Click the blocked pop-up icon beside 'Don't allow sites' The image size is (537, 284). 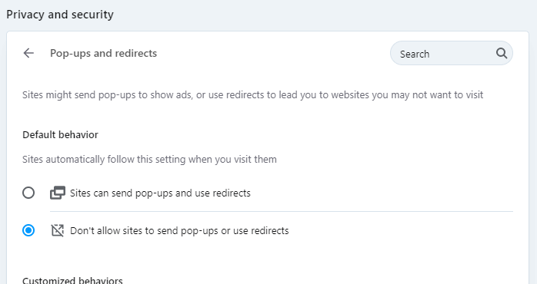point(58,230)
